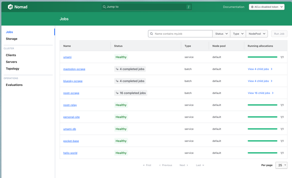Click the user icon in ACLs disabled token
Image resolution: width=292 pixels, height=178 pixels.
[x=252, y=7]
